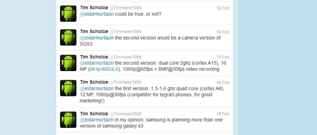317x135 pixels.
Task: Open @eldarmurtazin mention in 'camera version' tweet
Action: point(97,38)
